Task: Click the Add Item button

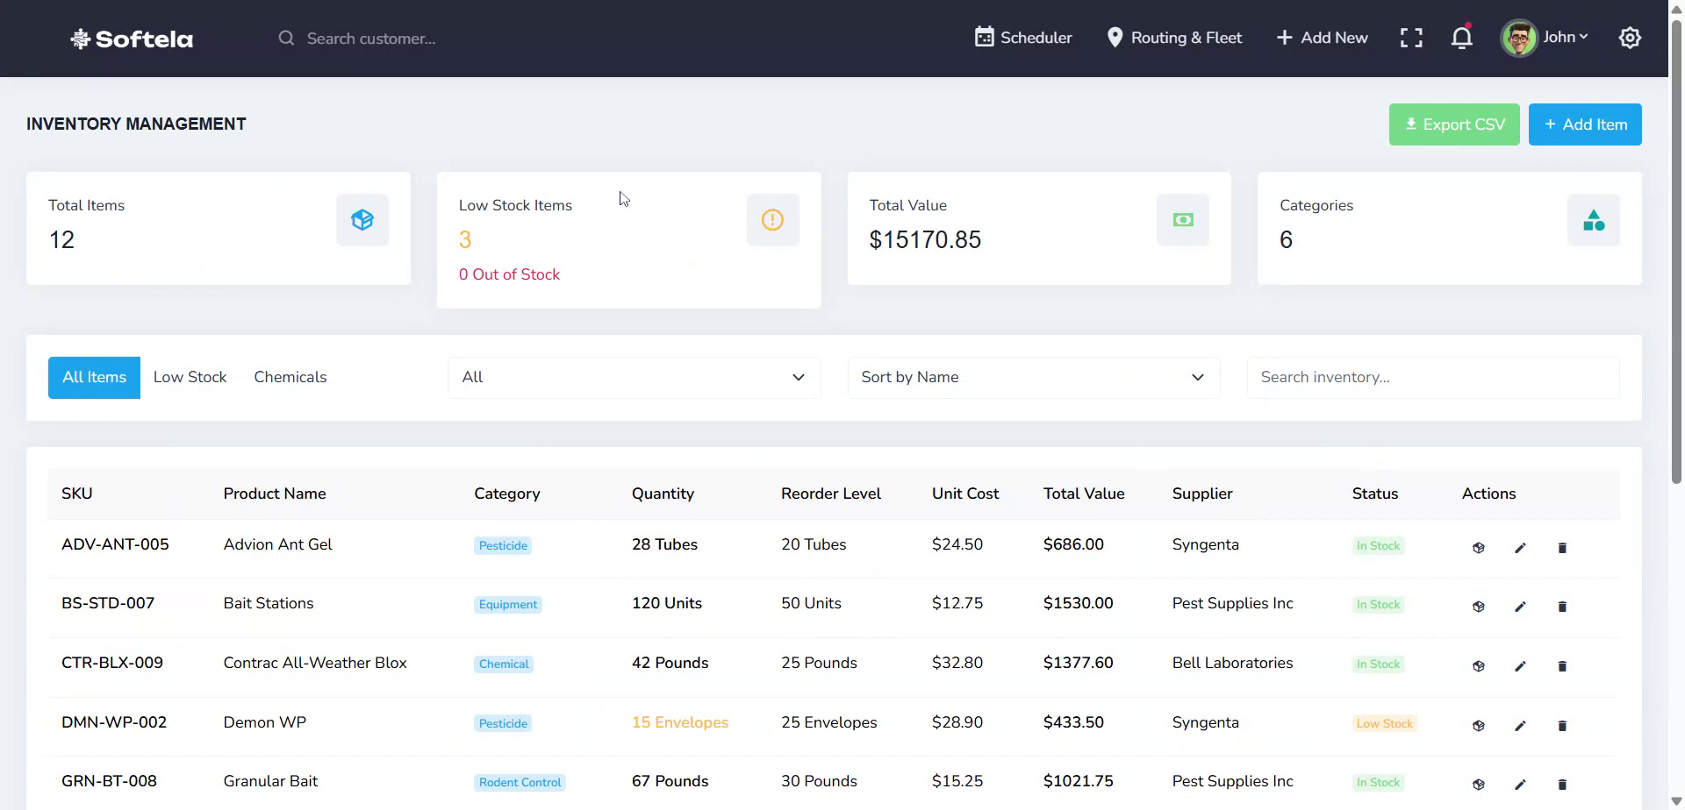Action: 1585,124
